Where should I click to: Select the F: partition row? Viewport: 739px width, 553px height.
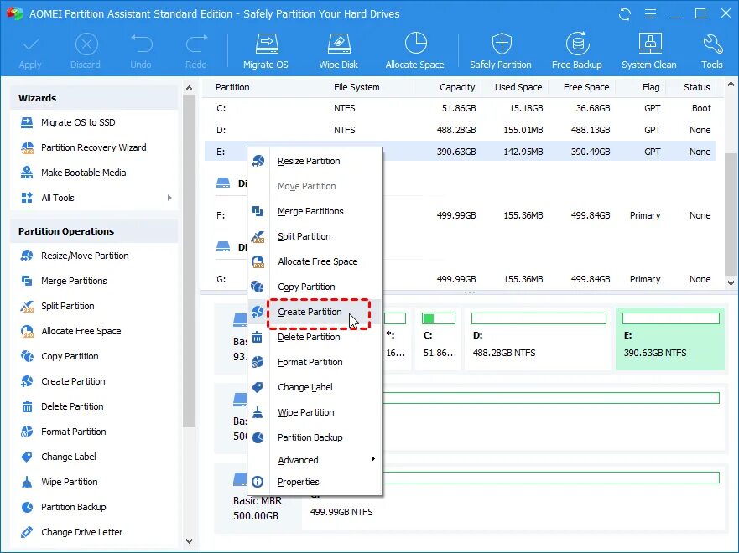[461, 215]
